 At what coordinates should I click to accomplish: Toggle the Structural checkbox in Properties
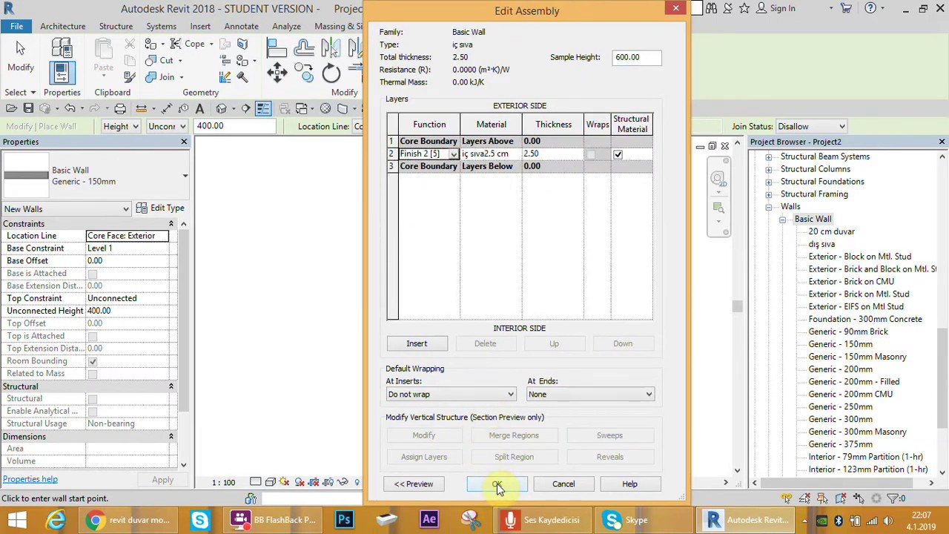point(93,399)
